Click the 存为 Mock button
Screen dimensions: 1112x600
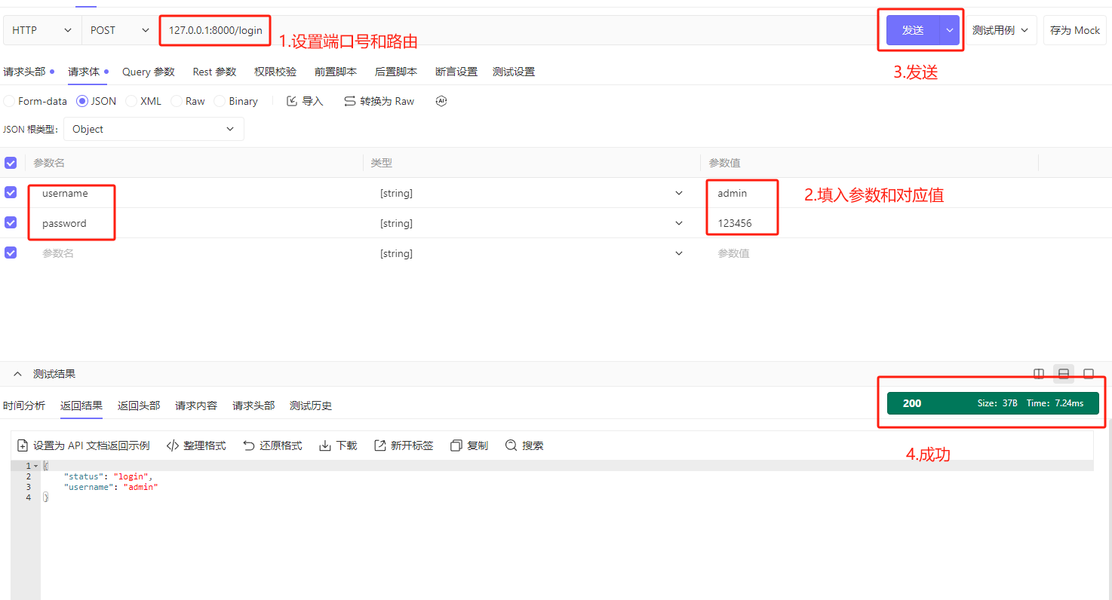tap(1074, 30)
